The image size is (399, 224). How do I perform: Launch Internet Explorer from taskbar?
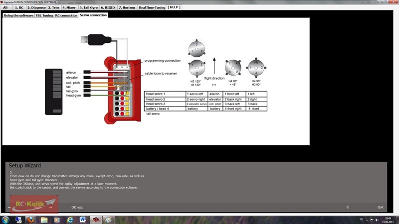[70, 220]
